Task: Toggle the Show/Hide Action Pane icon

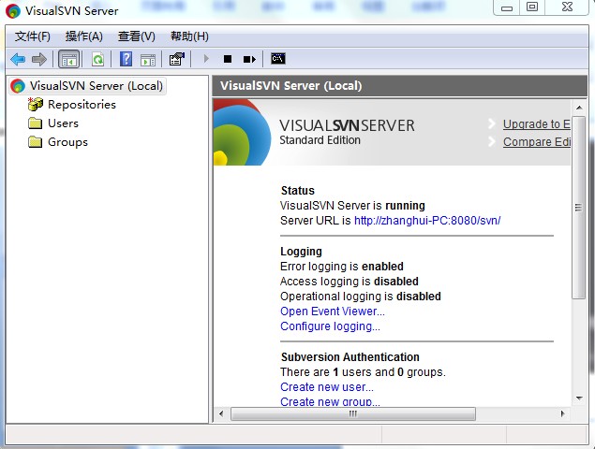Action: [x=148, y=60]
